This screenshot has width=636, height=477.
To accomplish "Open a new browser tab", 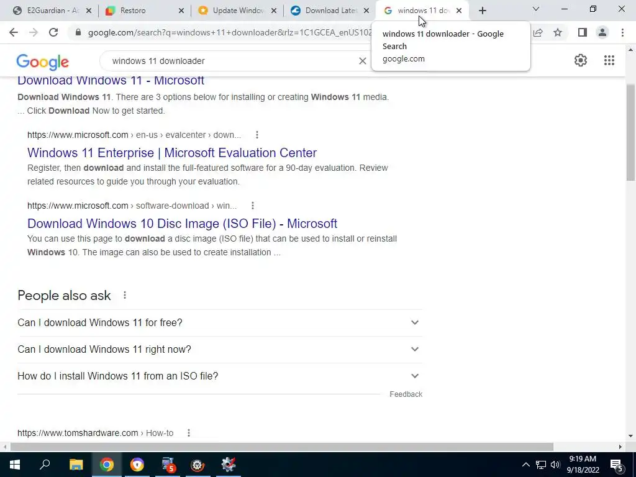I will pyautogui.click(x=482, y=11).
